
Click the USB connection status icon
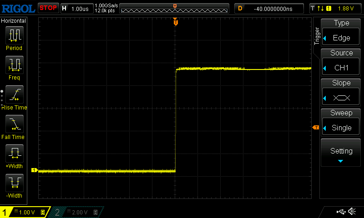340,212
